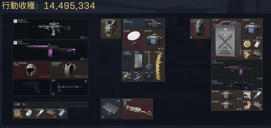Select the purple M14 in weapon slot 2
The image size is (271, 128).
(51, 50)
